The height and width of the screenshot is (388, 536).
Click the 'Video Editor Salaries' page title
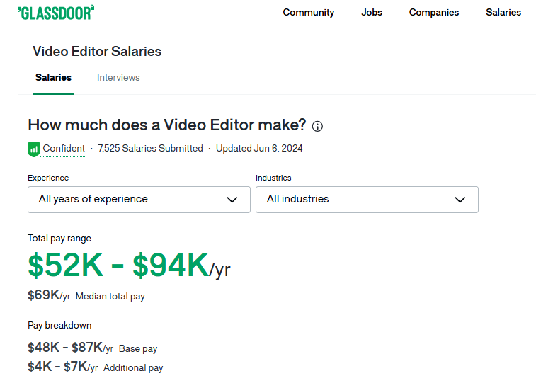(x=97, y=51)
